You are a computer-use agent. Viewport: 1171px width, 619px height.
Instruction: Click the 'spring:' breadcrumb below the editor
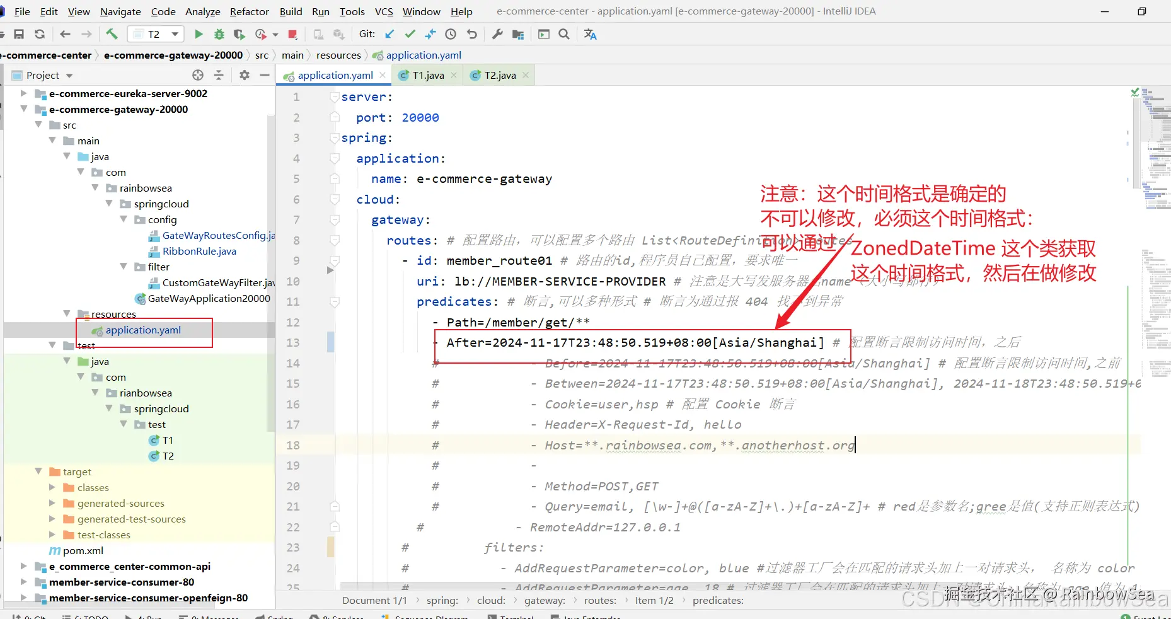[x=442, y=601]
